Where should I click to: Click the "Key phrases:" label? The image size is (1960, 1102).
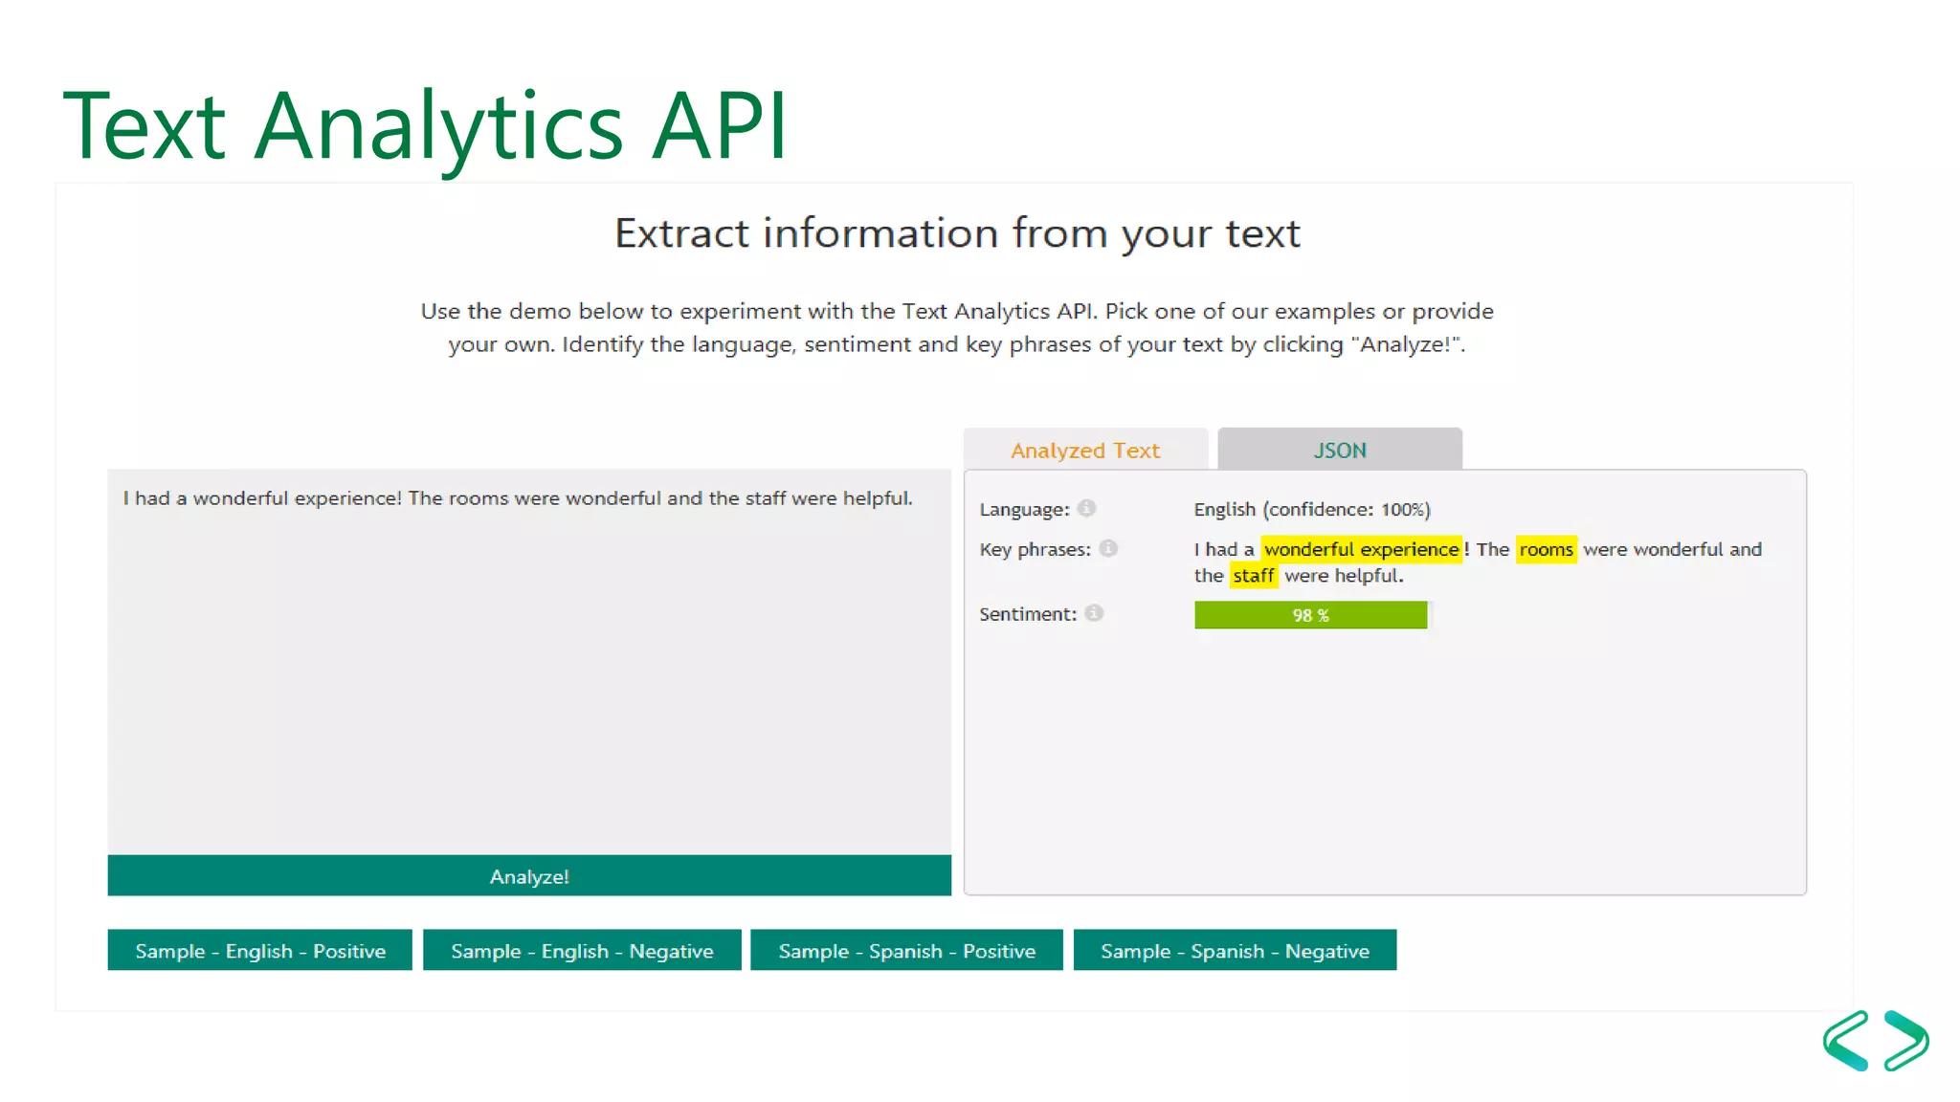[1035, 550]
